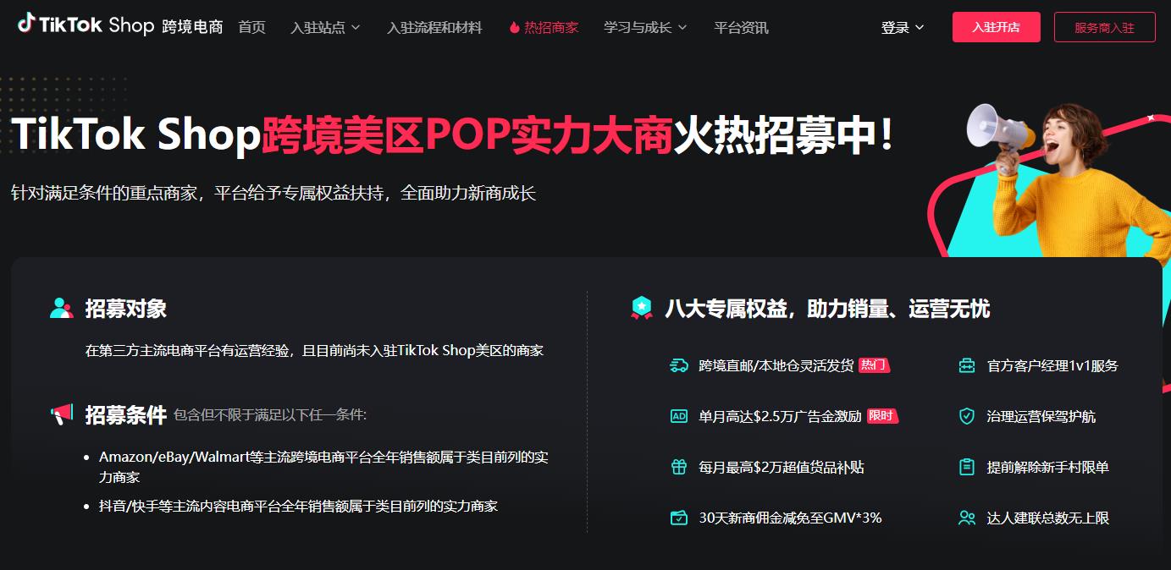Click the text 达人建联总数无上限

pyautogui.click(x=1048, y=518)
